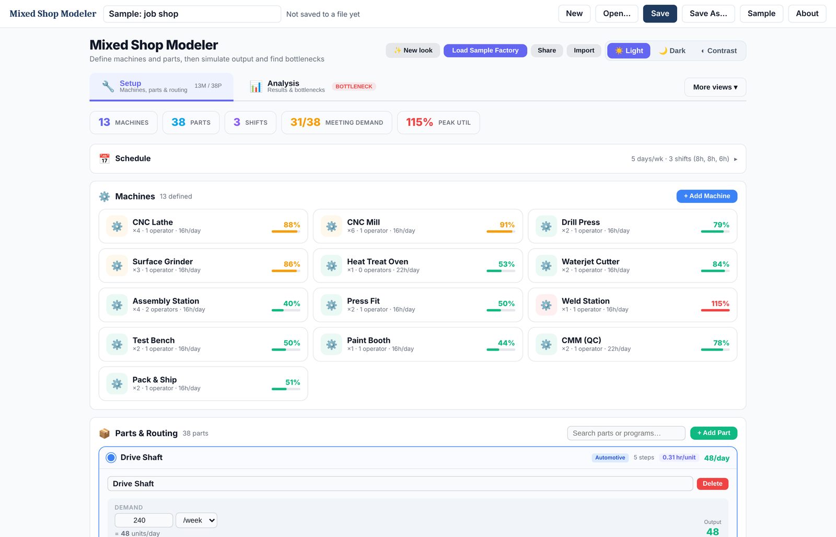Click the About menu button
836x537 pixels.
point(807,14)
